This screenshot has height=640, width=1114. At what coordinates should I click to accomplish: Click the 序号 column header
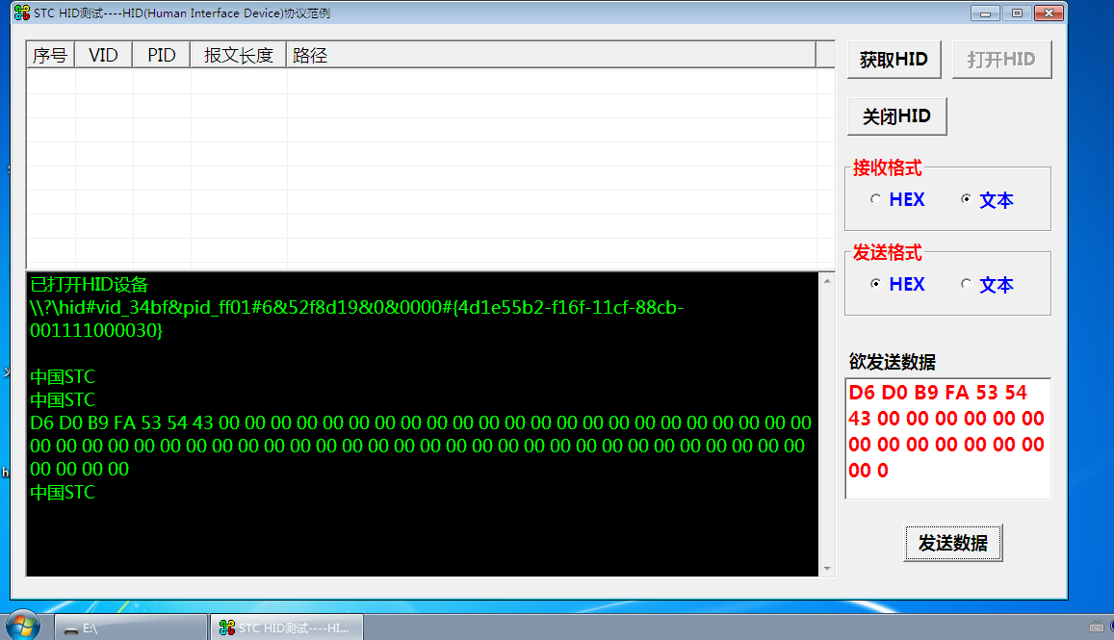point(50,56)
